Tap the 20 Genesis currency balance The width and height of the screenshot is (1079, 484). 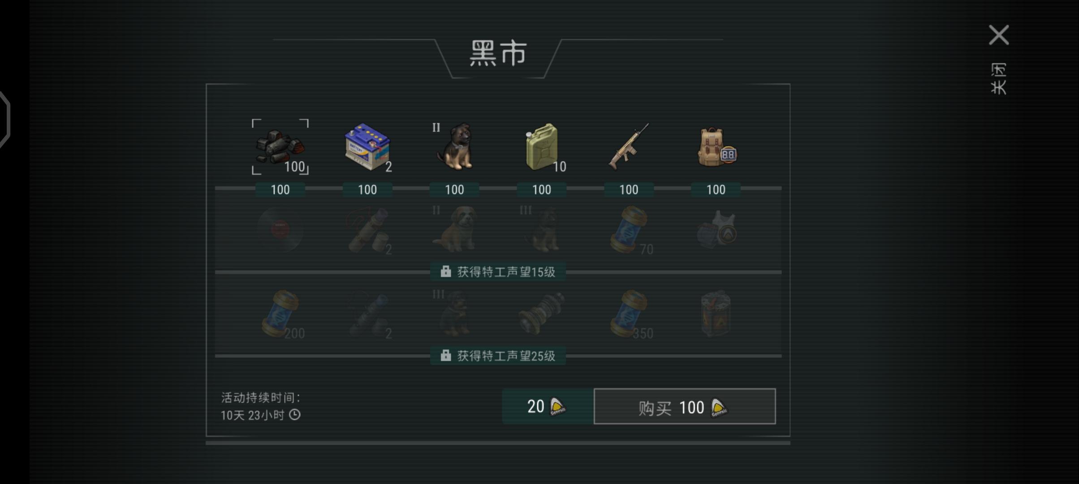point(547,406)
